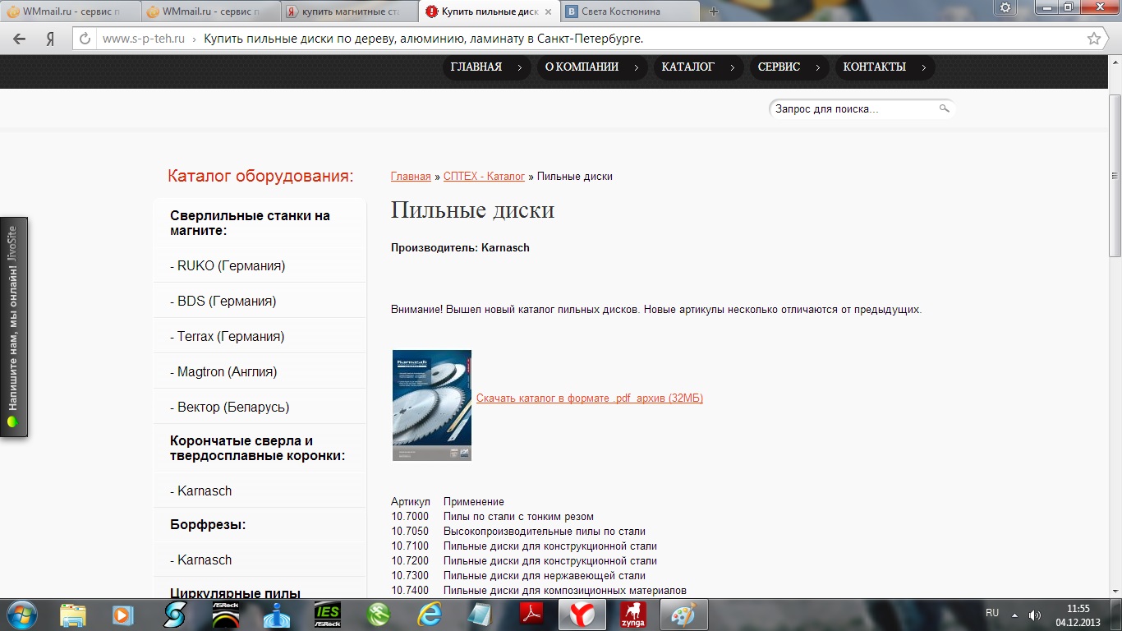Select article number 10.7050
The width and height of the screenshot is (1122, 631).
click(411, 532)
